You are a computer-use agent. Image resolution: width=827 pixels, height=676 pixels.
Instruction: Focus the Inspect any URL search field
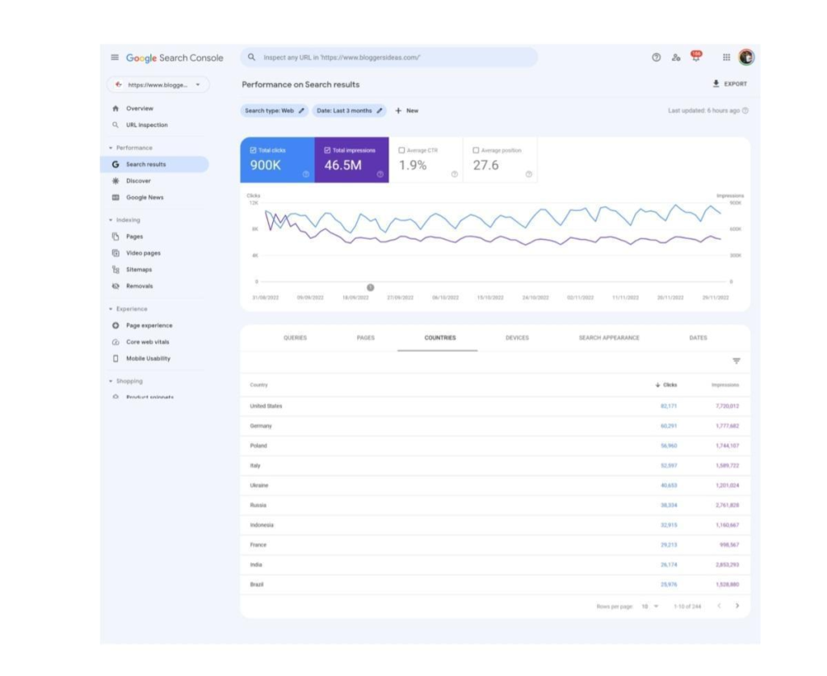tap(389, 57)
